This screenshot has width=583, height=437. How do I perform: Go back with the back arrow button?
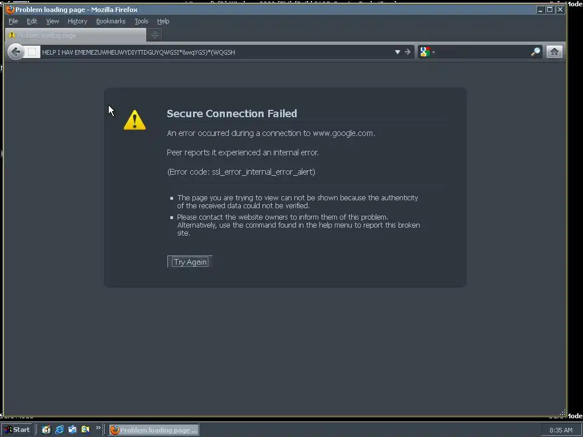(x=15, y=52)
